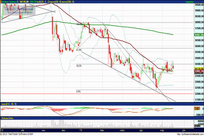Click the 'Richter Gedeon' instrument name
The width and height of the screenshot is (204, 136).
9,2
